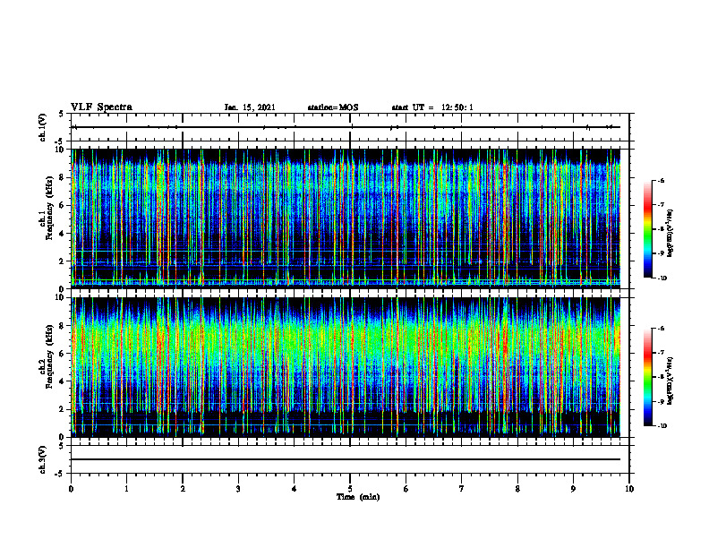
Task: Click the time axis tick label "1"
Action: pos(126,489)
